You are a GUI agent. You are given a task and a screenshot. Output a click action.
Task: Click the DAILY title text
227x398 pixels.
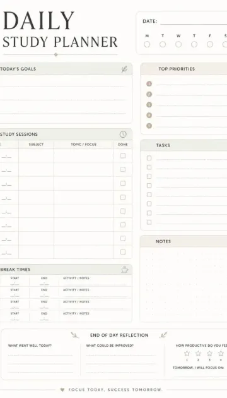coord(38,21)
